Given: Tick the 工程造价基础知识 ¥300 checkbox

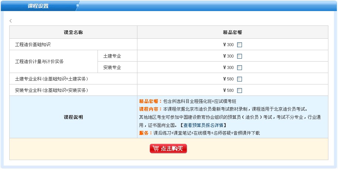Looking at the screenshot, I should pyautogui.click(x=239, y=45).
